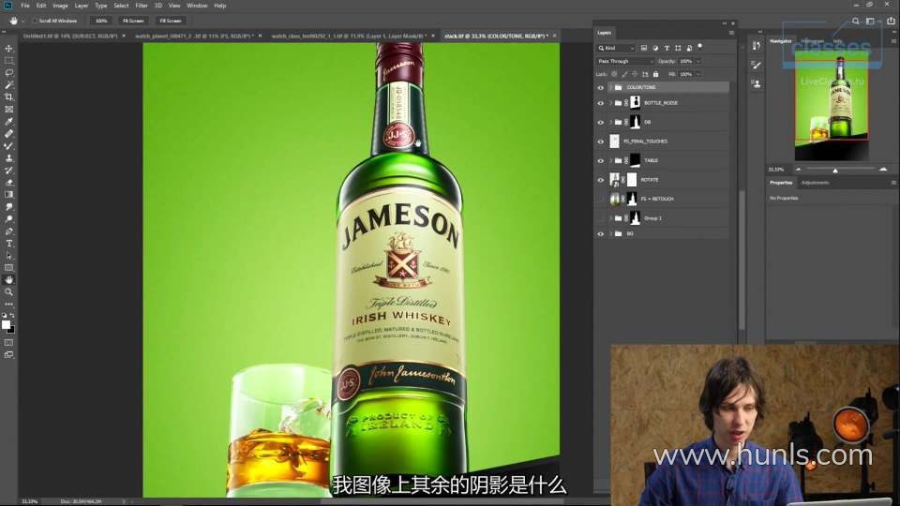Viewport: 900px width, 506px height.
Task: Select the Gradient tool
Action: 8,195
